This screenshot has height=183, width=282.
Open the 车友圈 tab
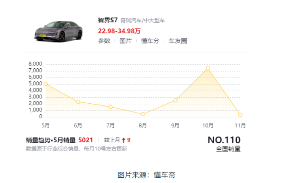click(178, 41)
